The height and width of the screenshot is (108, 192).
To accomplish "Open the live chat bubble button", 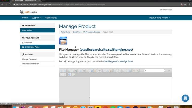I will tap(185, 98).
